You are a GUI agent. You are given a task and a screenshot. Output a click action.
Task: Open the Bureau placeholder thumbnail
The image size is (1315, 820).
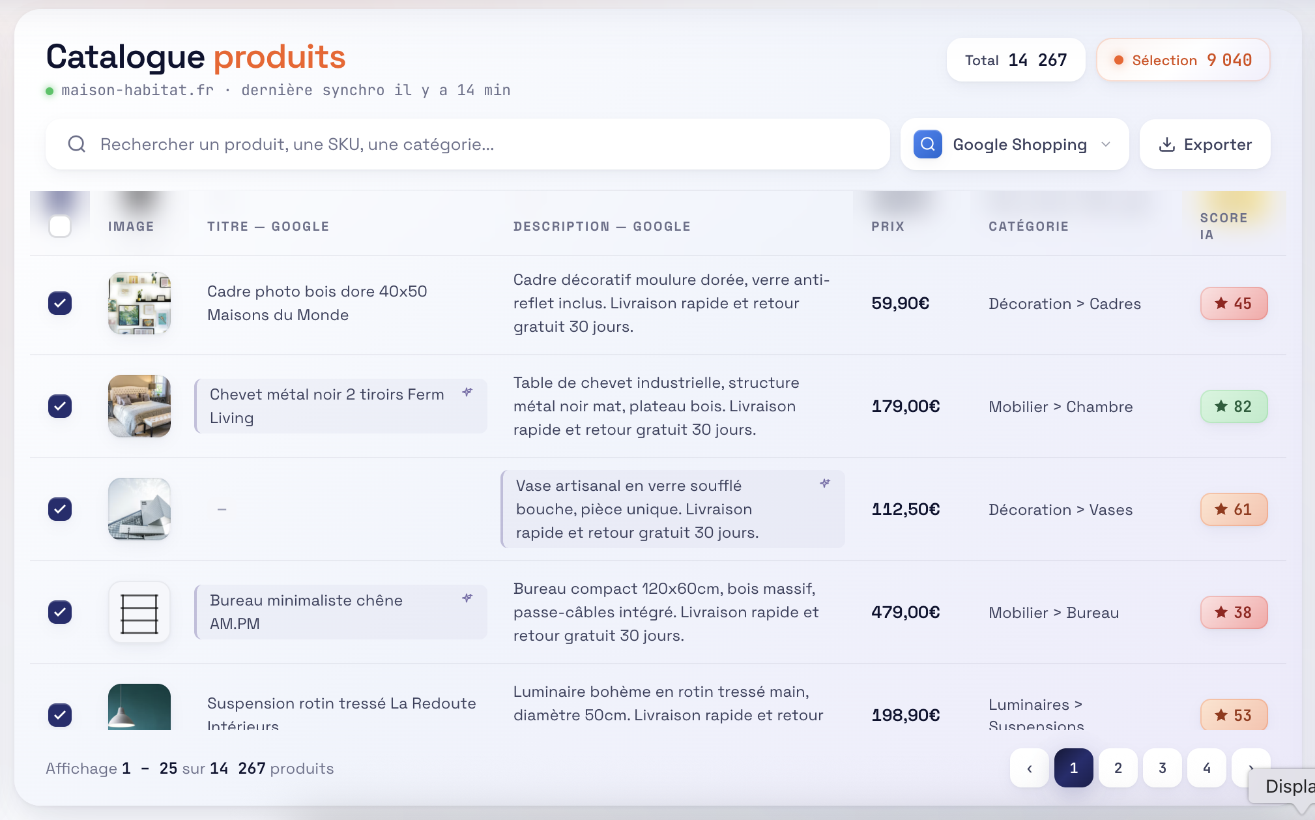139,612
